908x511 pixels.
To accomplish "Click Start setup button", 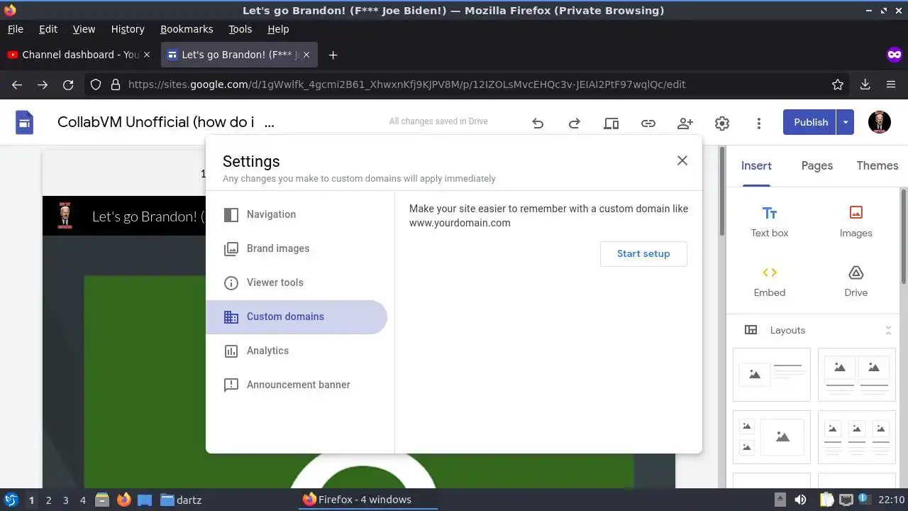I will pos(643,253).
